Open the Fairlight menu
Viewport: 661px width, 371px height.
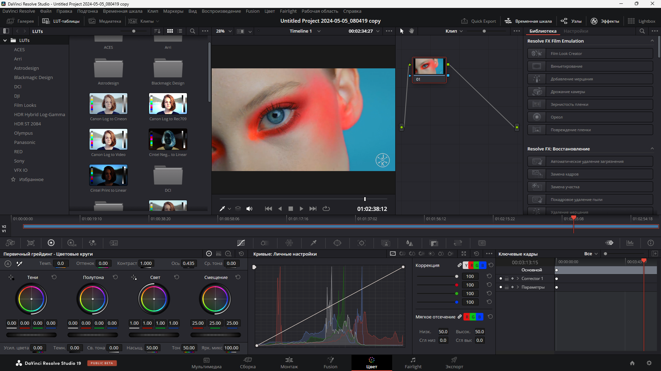coord(288,11)
